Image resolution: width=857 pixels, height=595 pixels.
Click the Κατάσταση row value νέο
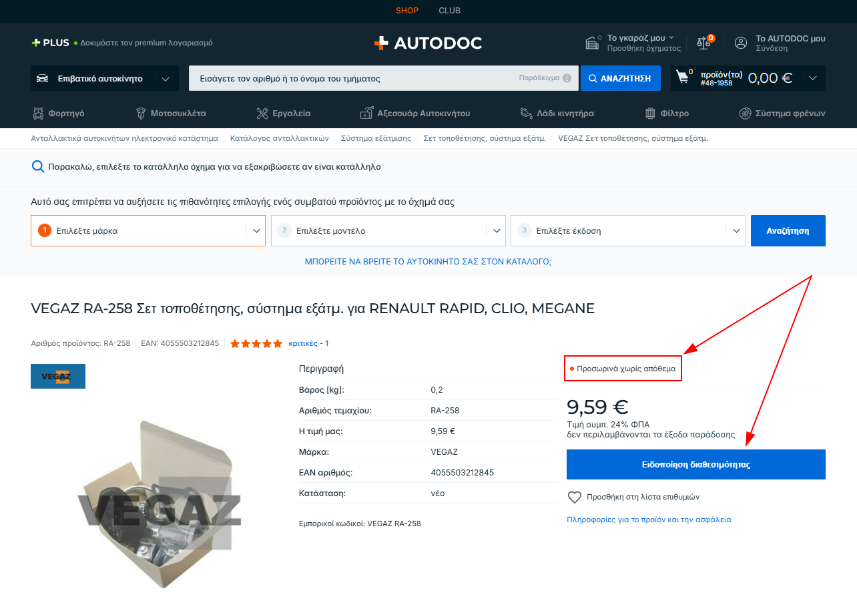[x=438, y=493]
